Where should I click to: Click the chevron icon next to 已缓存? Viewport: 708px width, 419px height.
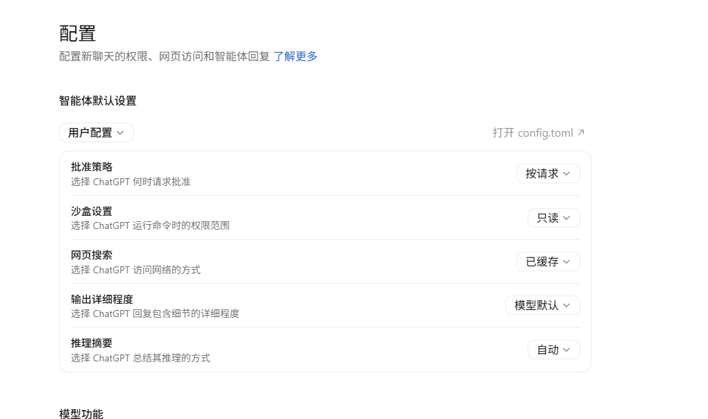click(x=566, y=262)
